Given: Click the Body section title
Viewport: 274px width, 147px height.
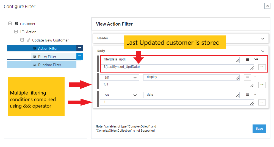Looking at the screenshot, I should [x=101, y=51].
